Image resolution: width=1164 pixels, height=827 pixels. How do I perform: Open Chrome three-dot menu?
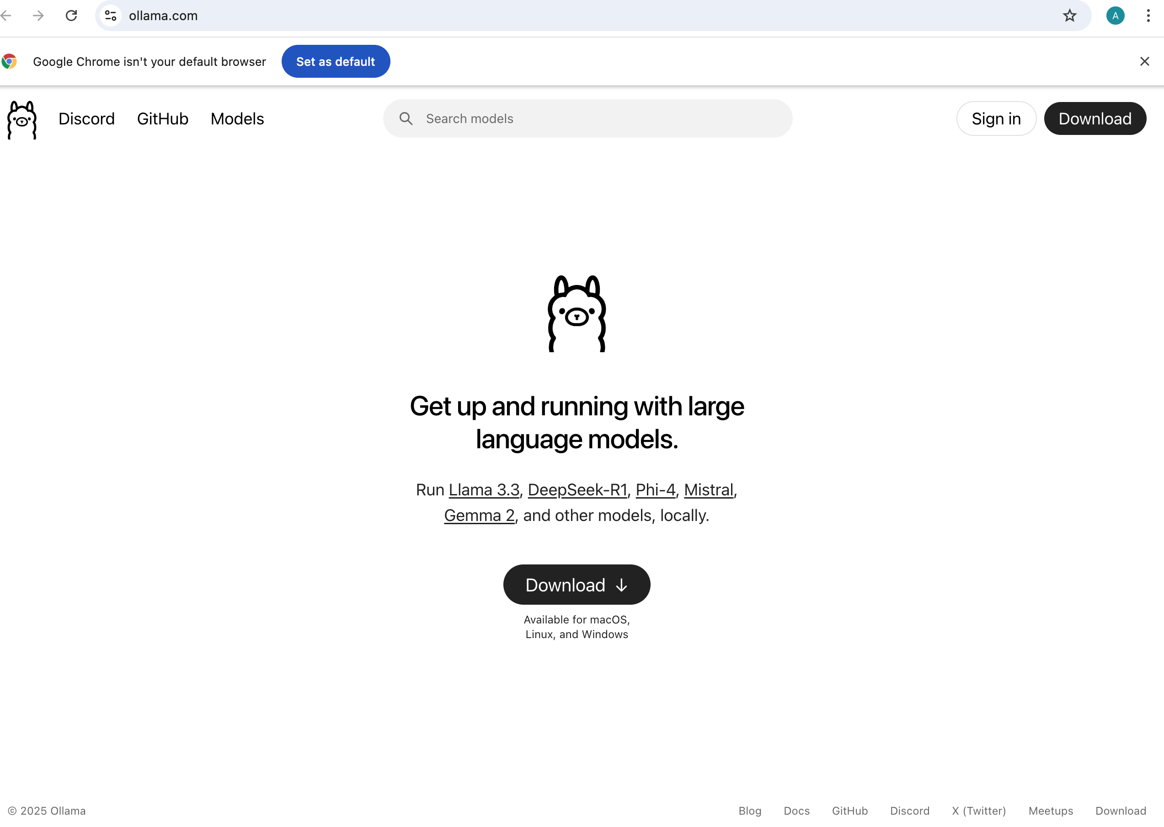(1148, 16)
